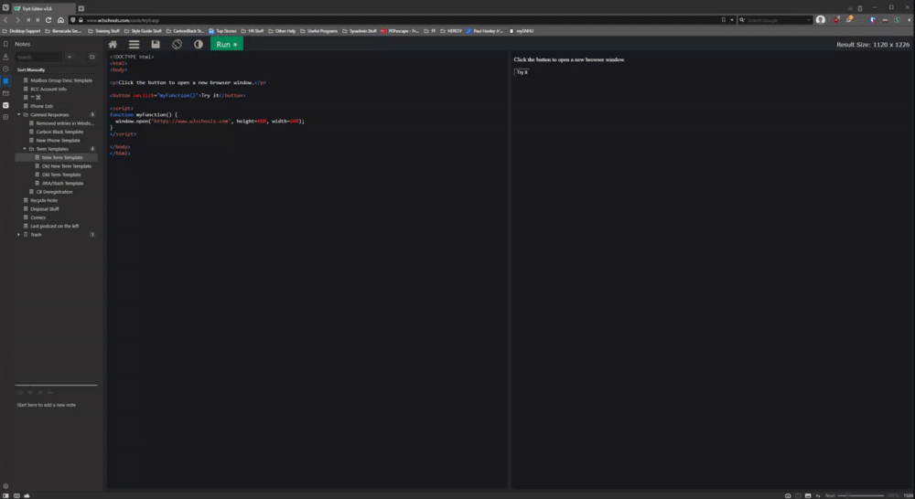Open the Desktop Support bookmark folder
Image resolution: width=915 pixels, height=499 pixels.
click(x=22, y=31)
